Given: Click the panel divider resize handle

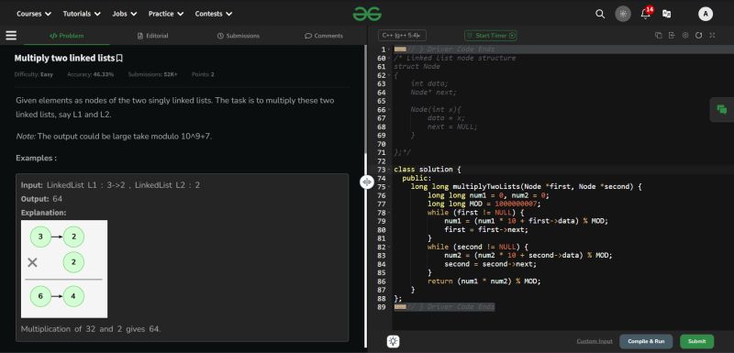Looking at the screenshot, I should click(x=366, y=182).
